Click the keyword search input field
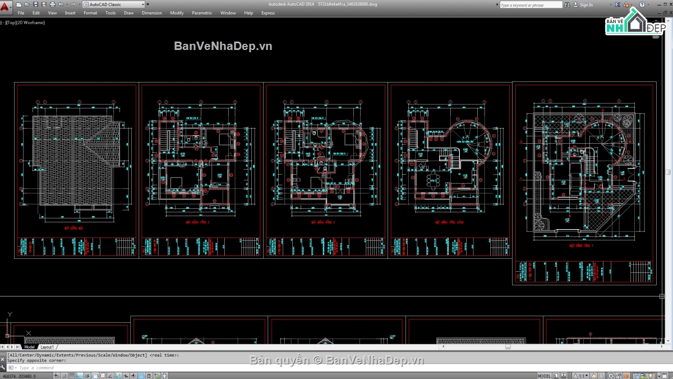This screenshot has height=379, width=673. (530, 4)
